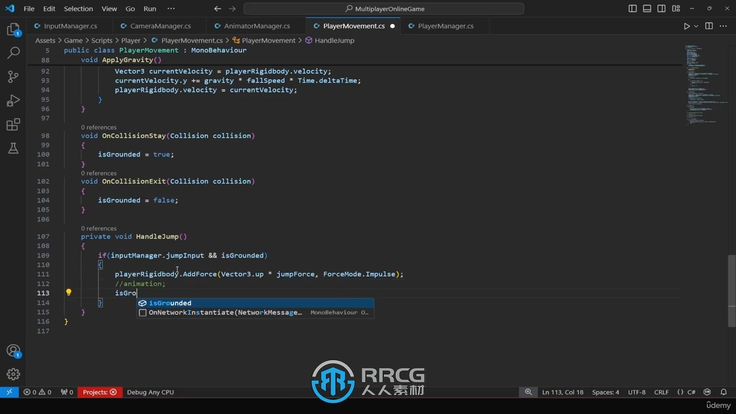Open the run button dropdown arrow
Viewport: 736px width, 414px height.
[x=696, y=26]
